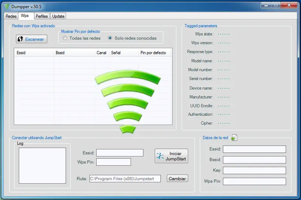Image resolution: width=301 pixels, height=200 pixels.
Task: Open the Perfiles tab
Action: [x=42, y=16]
